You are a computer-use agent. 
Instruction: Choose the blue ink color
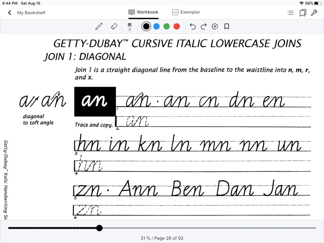point(156,26)
